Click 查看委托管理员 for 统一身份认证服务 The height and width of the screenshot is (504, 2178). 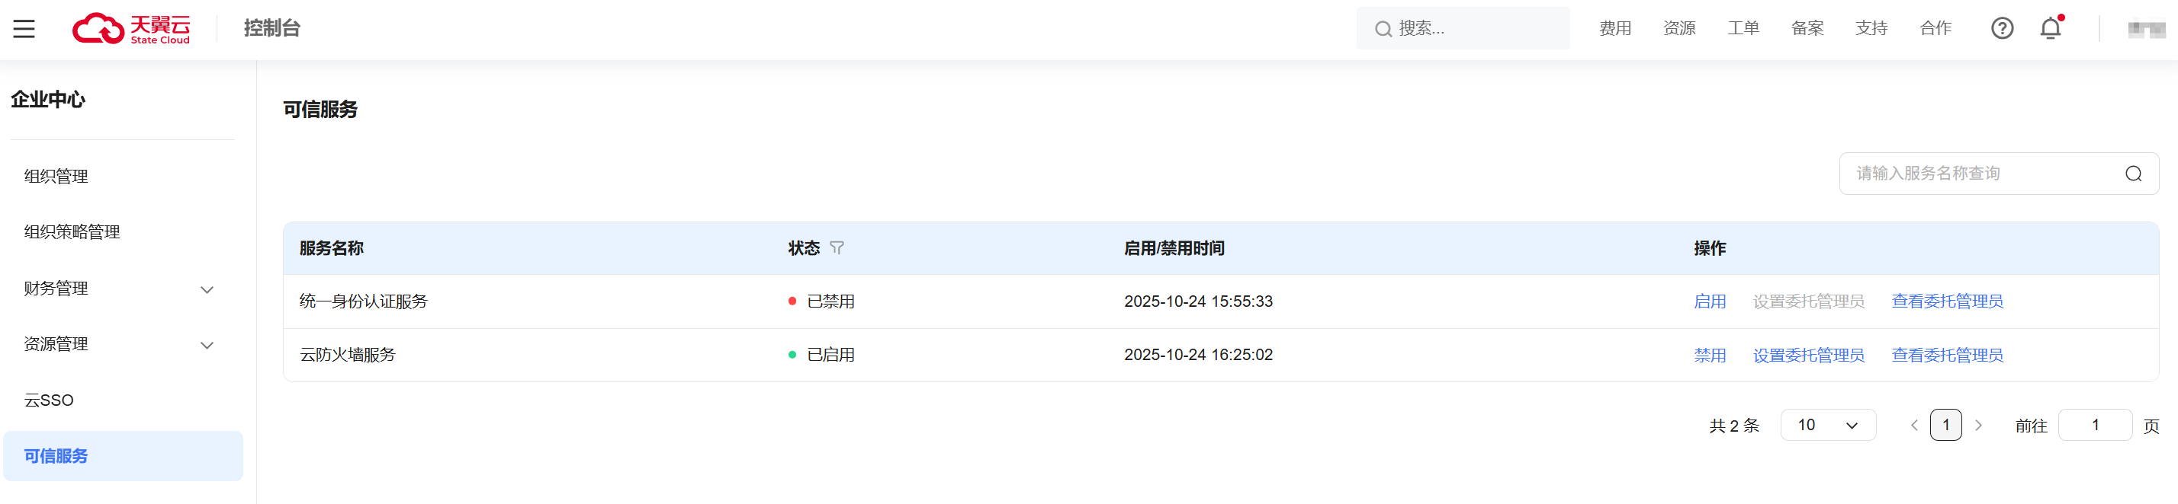tap(1947, 301)
